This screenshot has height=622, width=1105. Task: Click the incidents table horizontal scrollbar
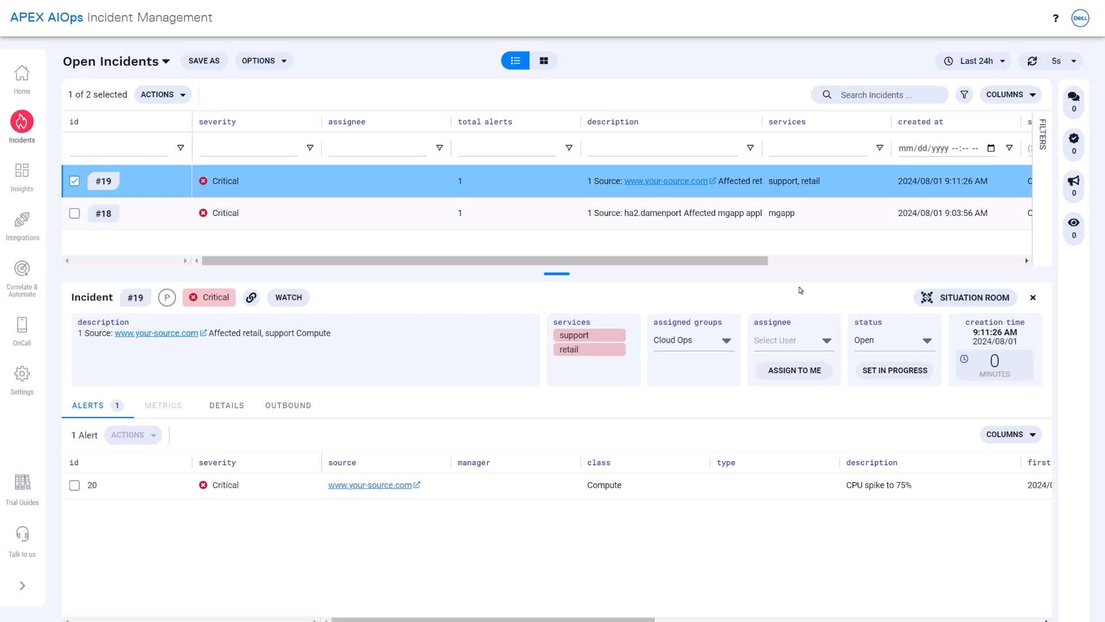pyautogui.click(x=485, y=261)
